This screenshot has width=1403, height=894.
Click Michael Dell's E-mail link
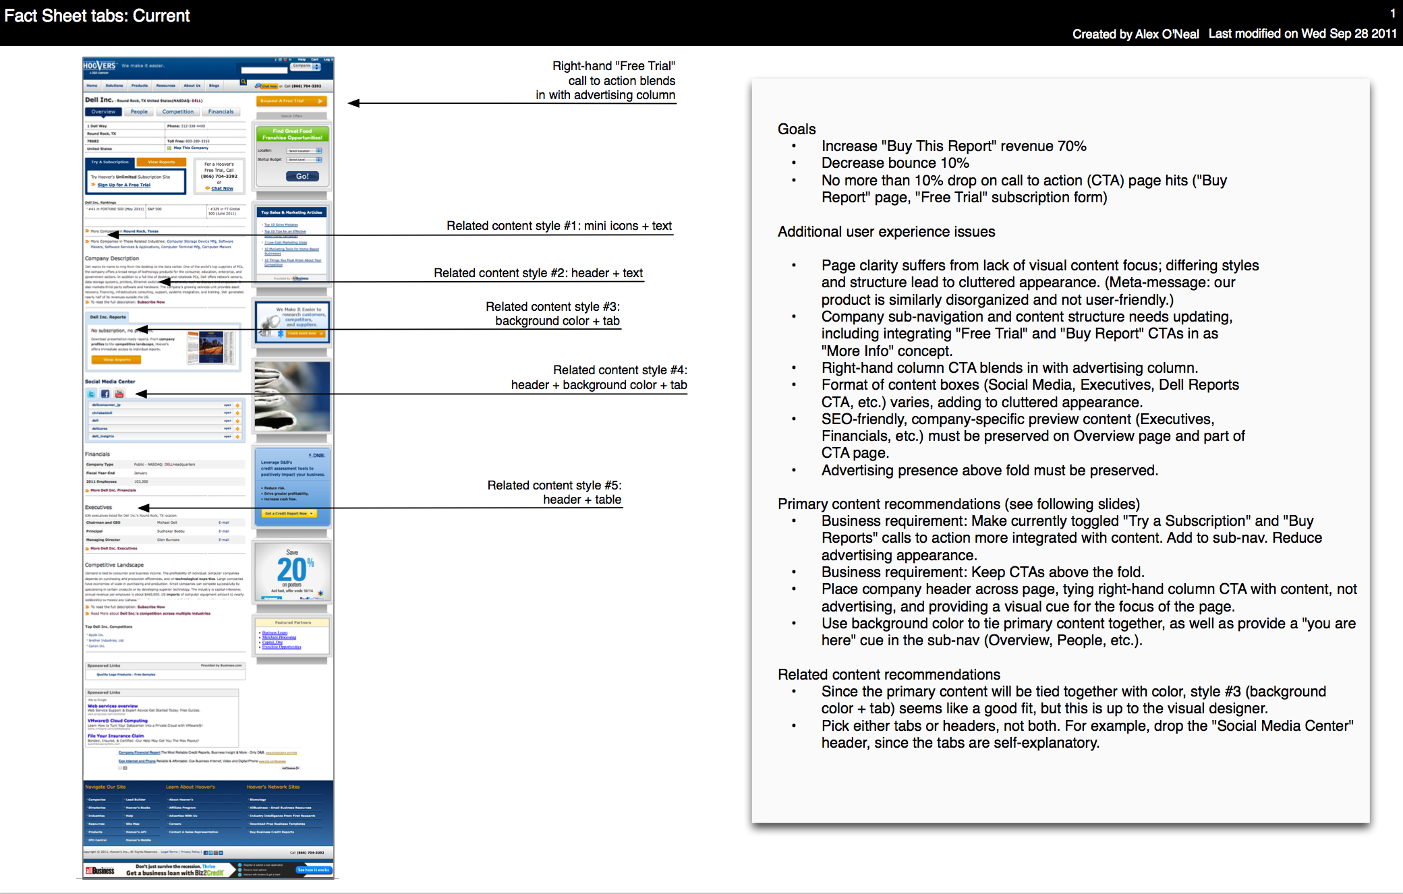(224, 523)
